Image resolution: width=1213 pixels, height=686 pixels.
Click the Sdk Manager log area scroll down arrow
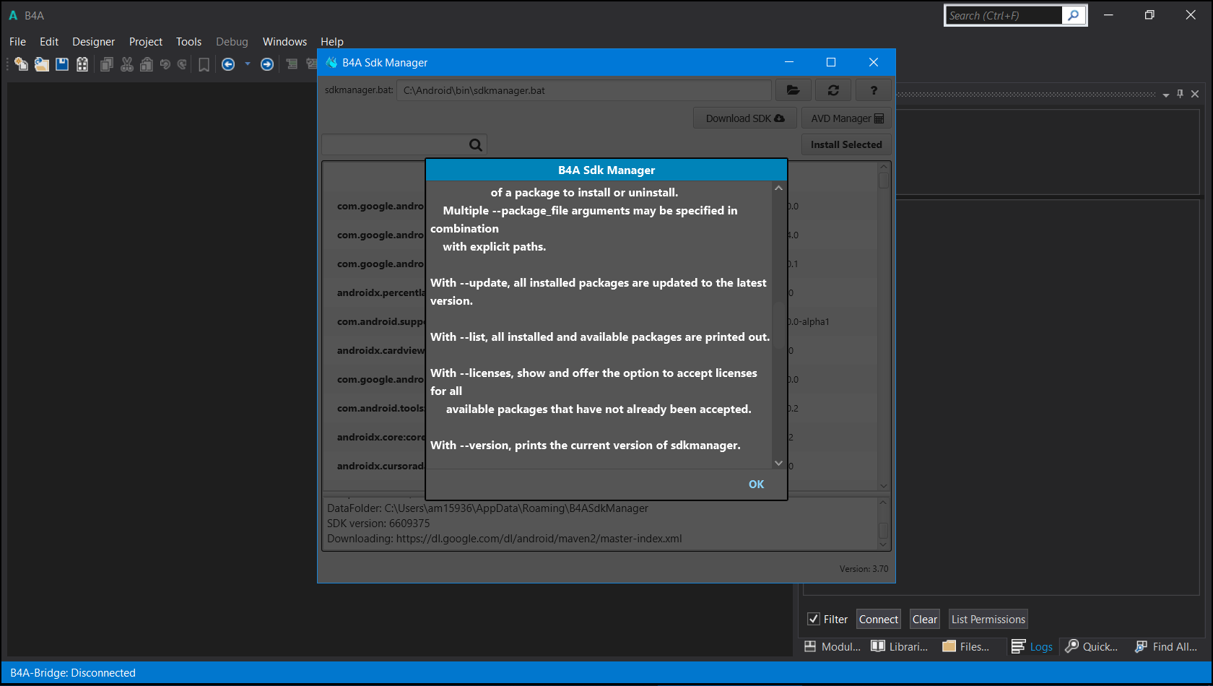coord(883,544)
